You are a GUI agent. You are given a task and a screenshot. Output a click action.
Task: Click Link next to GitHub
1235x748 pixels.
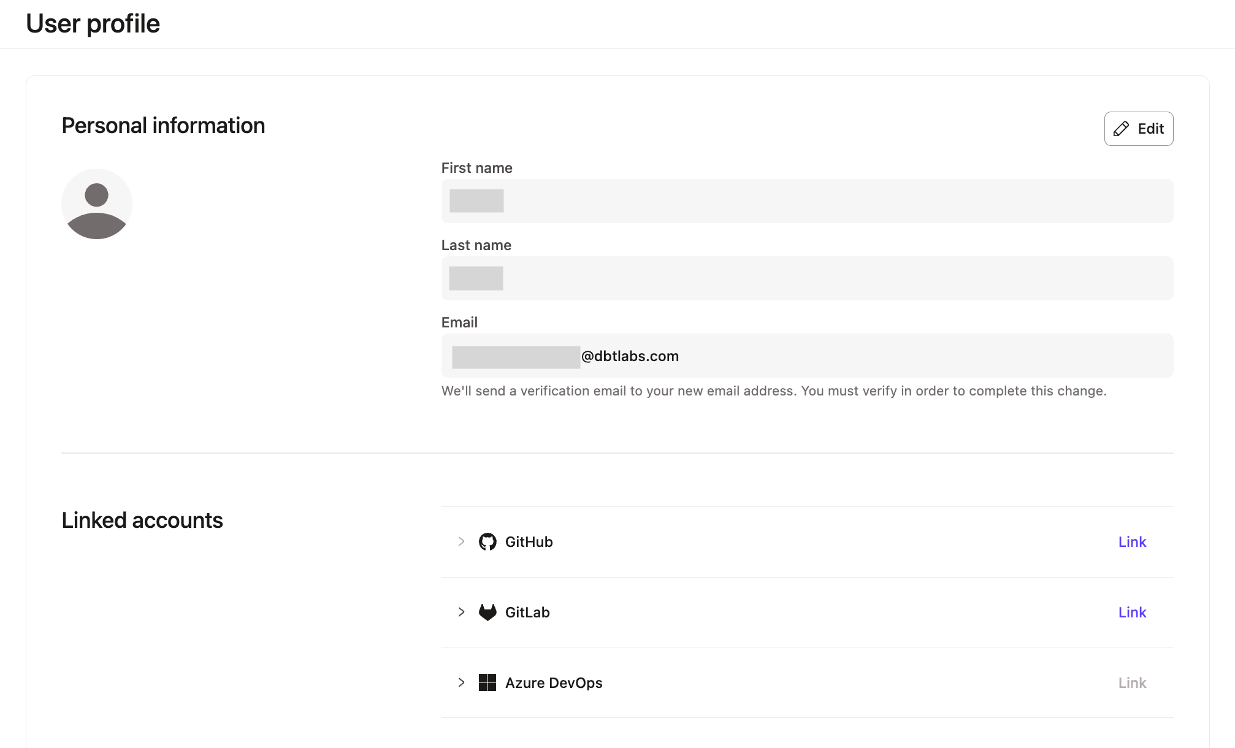click(x=1132, y=541)
